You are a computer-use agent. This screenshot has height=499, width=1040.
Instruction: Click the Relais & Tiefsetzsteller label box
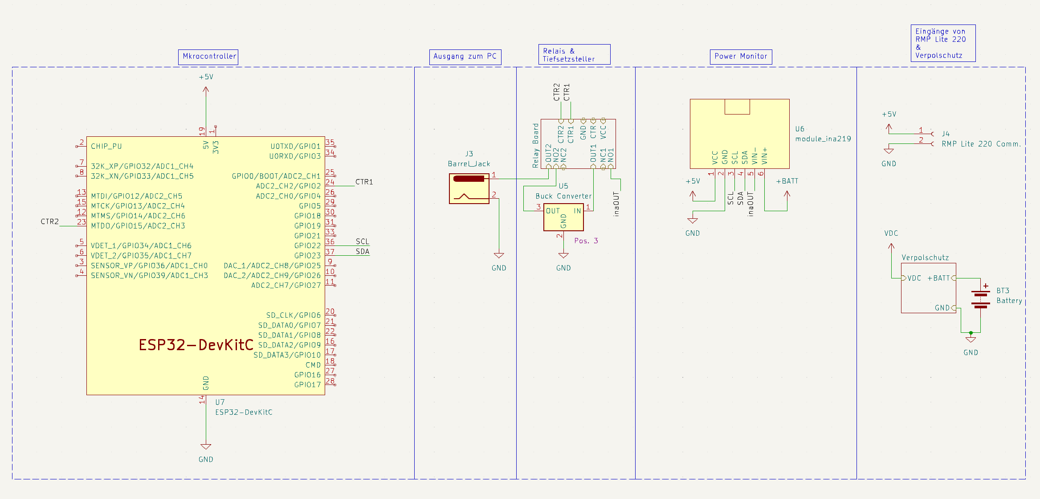point(575,54)
